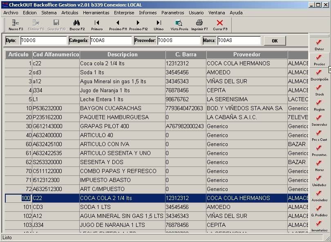The width and height of the screenshot is (331, 242).
Task: Select the Jugo de Naranja 1 lts row
Action: (157, 91)
